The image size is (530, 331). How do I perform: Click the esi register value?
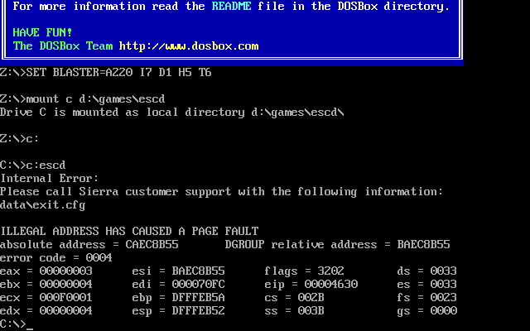pos(199,271)
